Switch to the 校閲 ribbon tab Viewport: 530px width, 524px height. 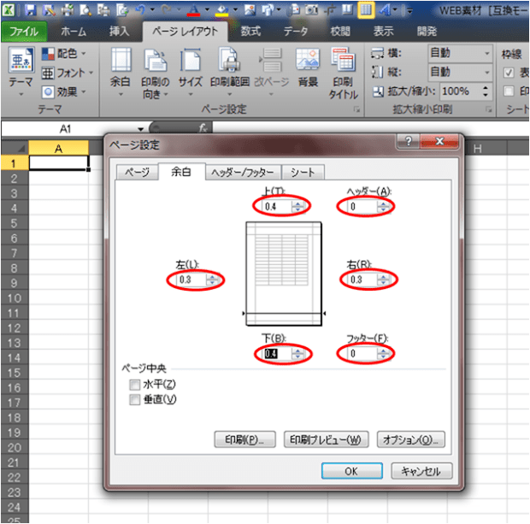pos(340,32)
